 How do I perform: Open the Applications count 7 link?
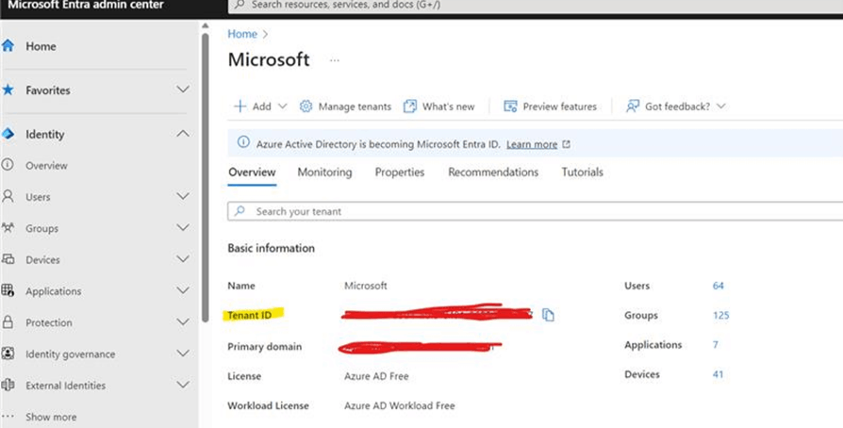tap(716, 345)
